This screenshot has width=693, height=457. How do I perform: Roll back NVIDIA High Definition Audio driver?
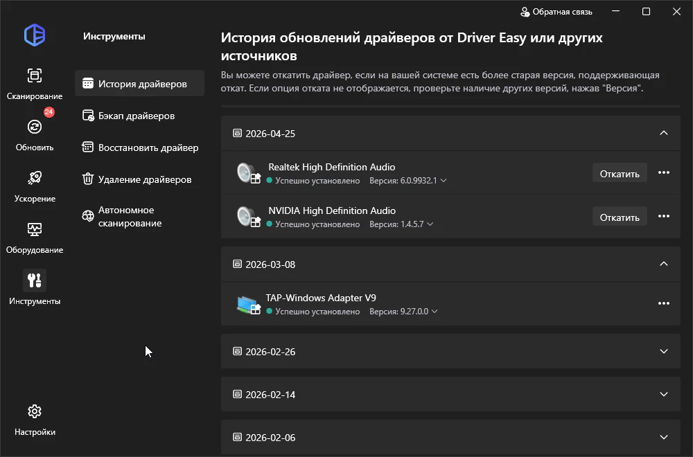(620, 217)
